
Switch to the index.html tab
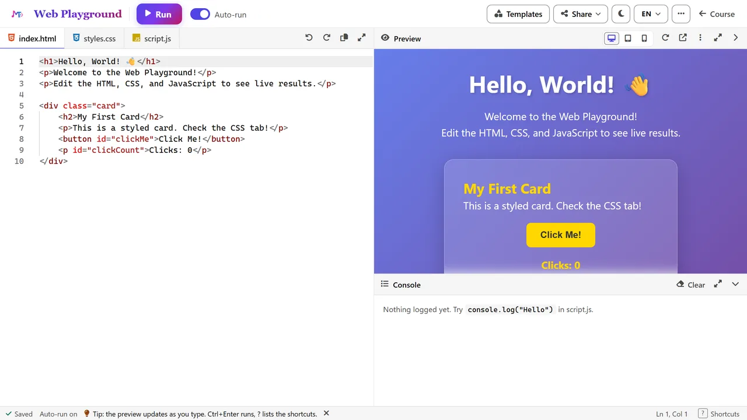tap(32, 38)
